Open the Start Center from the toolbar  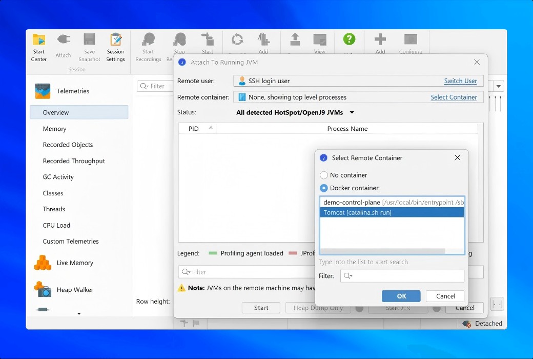tap(39, 47)
